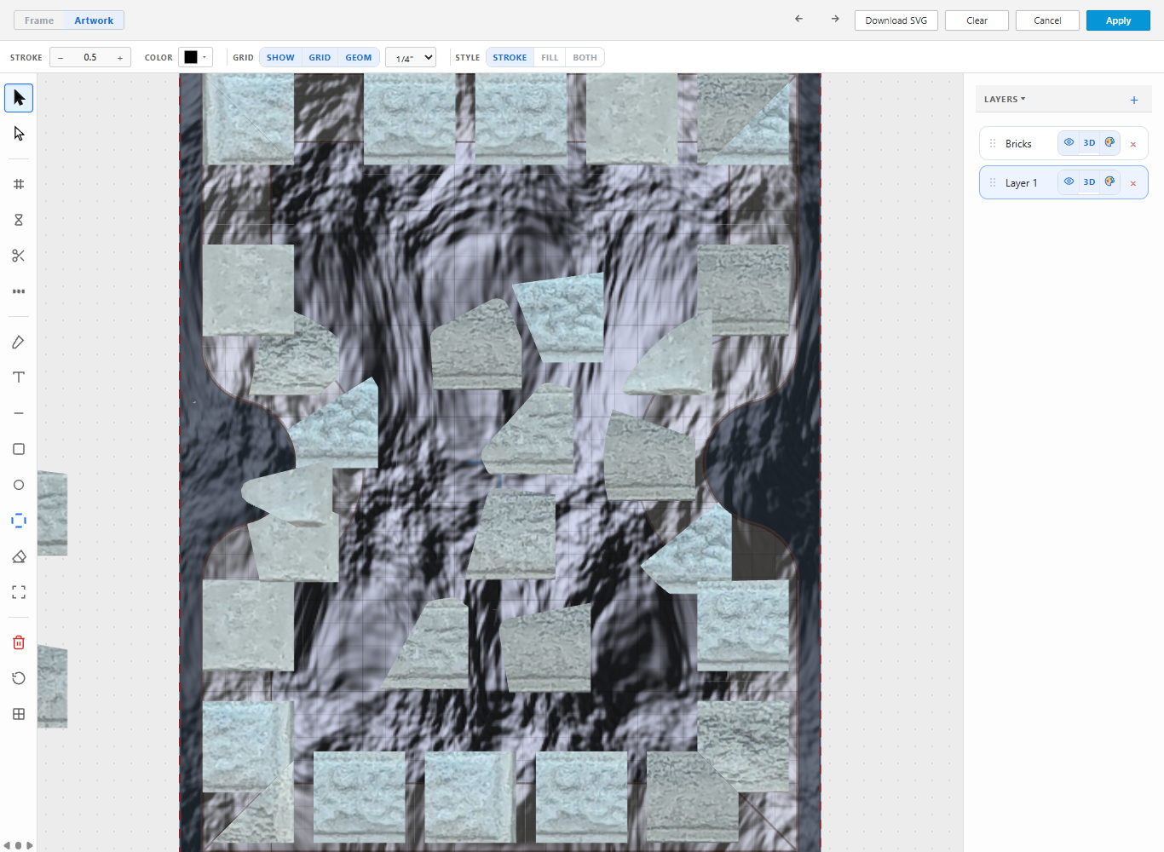Image resolution: width=1164 pixels, height=852 pixels.
Task: Select the blue dashed-bracket tool
Action: 19,521
